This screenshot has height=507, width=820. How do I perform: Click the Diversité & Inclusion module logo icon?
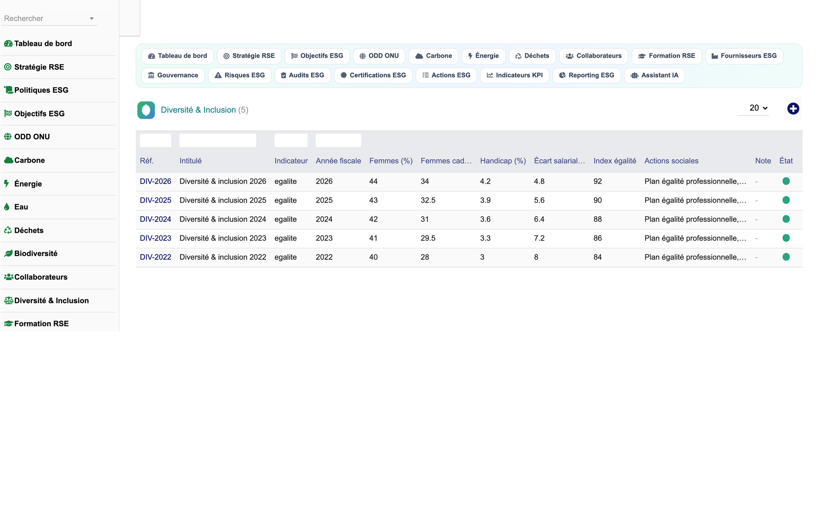[x=146, y=110]
